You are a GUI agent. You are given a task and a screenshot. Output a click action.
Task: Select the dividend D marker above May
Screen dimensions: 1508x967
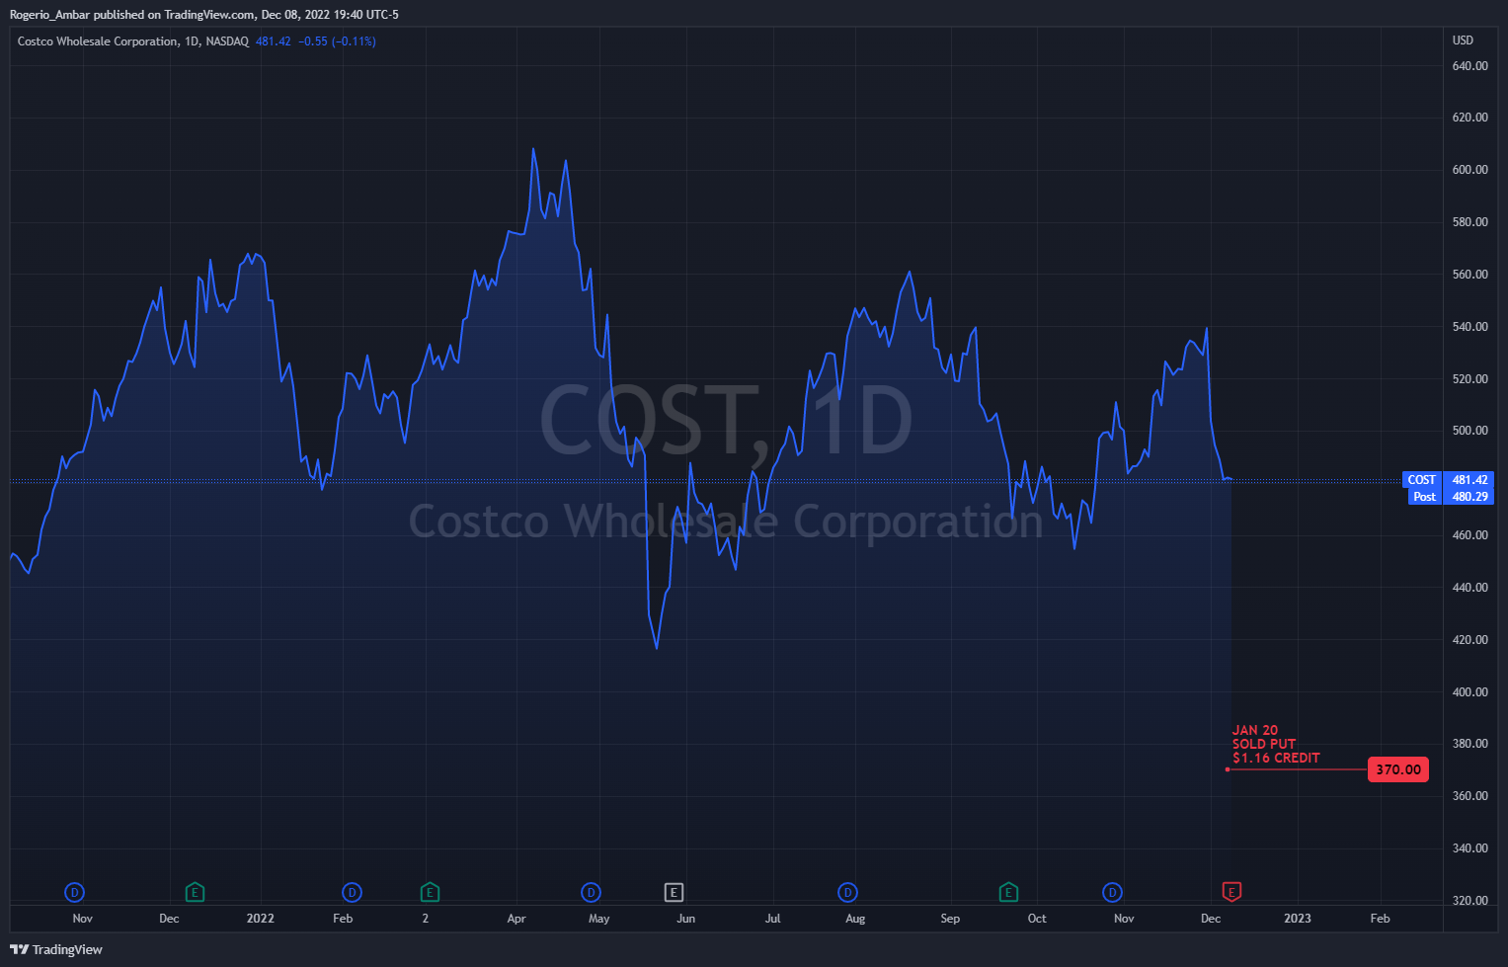[x=591, y=893]
